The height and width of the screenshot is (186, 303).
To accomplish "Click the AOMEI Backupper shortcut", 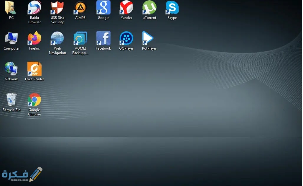I will (80, 39).
